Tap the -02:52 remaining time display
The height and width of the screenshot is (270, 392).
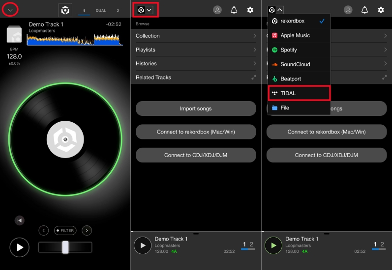pyautogui.click(x=114, y=24)
